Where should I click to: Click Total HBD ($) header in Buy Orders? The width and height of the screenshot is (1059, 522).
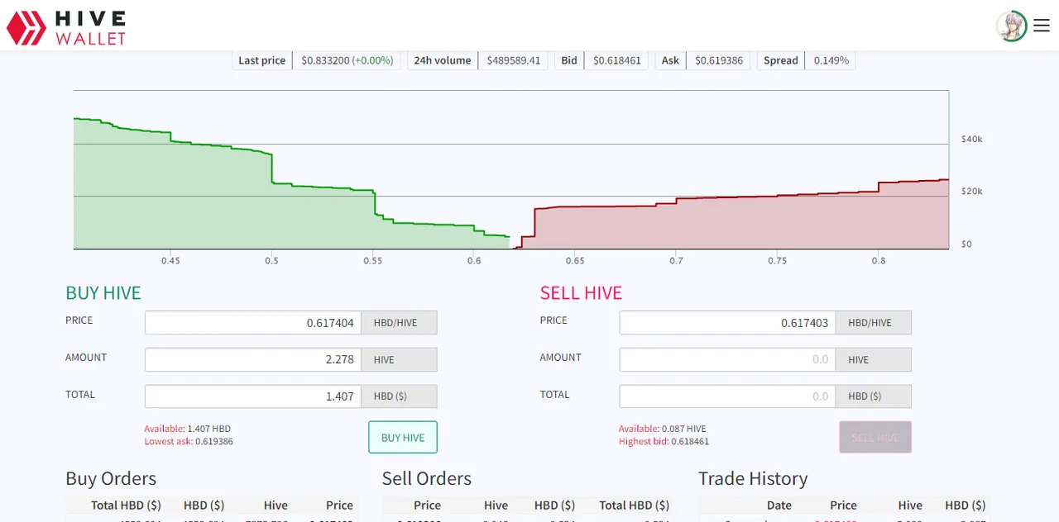coord(127,505)
